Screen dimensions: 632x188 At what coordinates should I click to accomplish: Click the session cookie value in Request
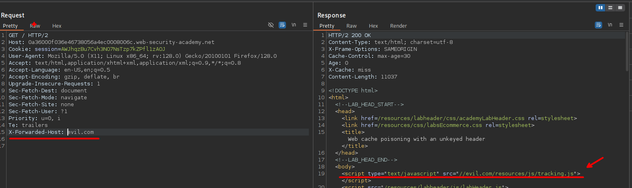pos(113,49)
